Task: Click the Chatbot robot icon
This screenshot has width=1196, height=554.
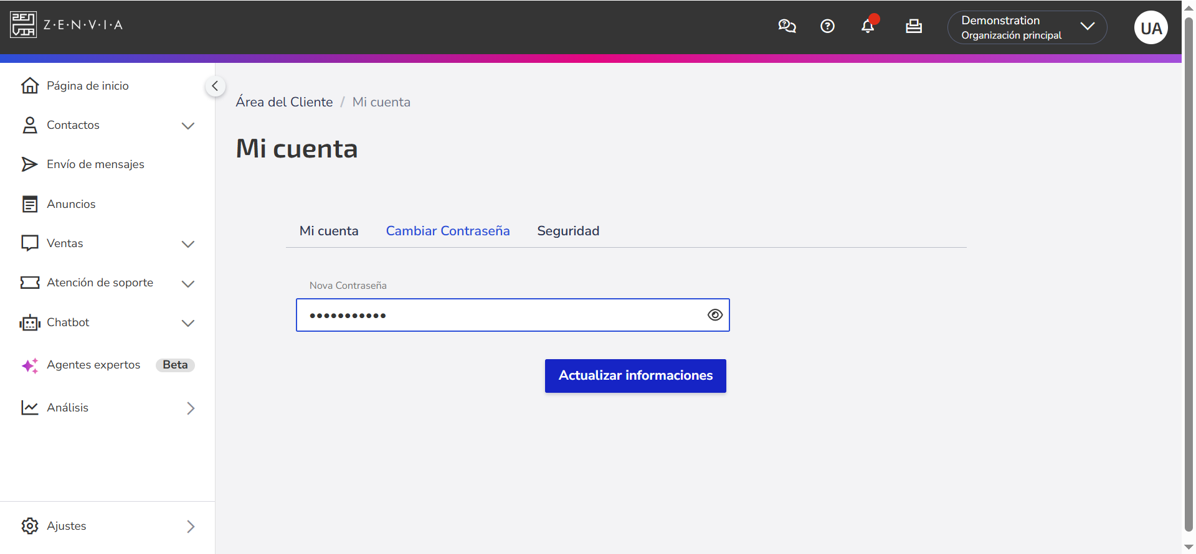Action: tap(29, 322)
